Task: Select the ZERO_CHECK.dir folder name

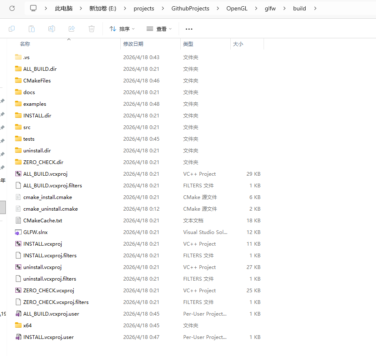Action: pos(43,162)
